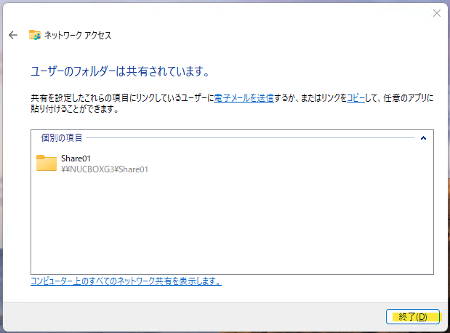Click the separator line beside 個別の項目
The height and width of the screenshot is (333, 450).
247,137
